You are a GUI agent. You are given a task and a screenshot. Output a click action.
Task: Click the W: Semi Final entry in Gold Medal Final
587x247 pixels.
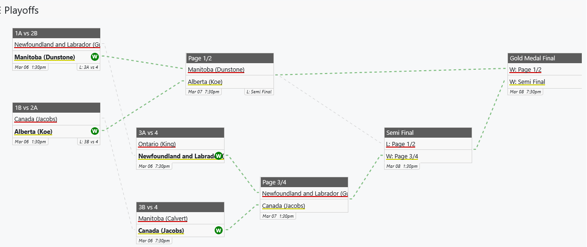pos(527,82)
